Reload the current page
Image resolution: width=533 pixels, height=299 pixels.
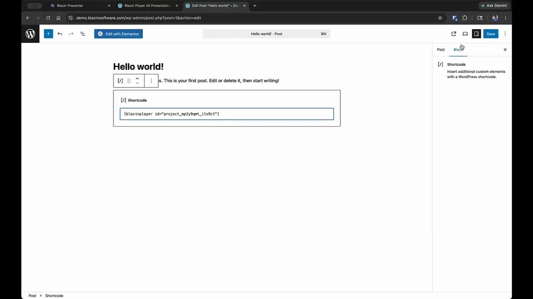(x=48, y=18)
